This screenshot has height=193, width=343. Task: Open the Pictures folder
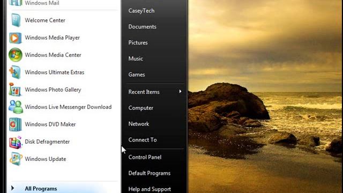pos(138,43)
